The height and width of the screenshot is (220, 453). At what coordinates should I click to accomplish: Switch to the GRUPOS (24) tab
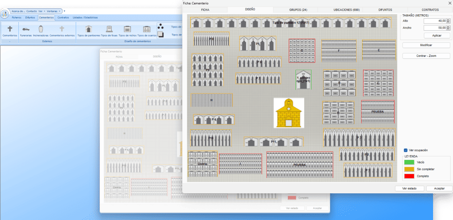click(x=298, y=10)
